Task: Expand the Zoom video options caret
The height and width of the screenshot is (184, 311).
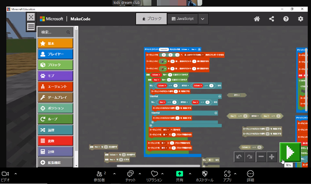Action: [16, 173]
